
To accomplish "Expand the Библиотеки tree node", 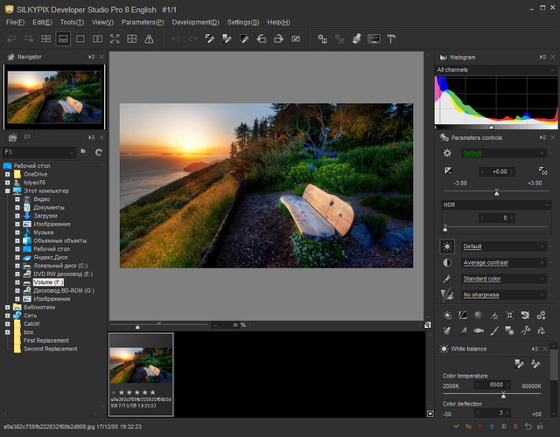I will coord(7,307).
